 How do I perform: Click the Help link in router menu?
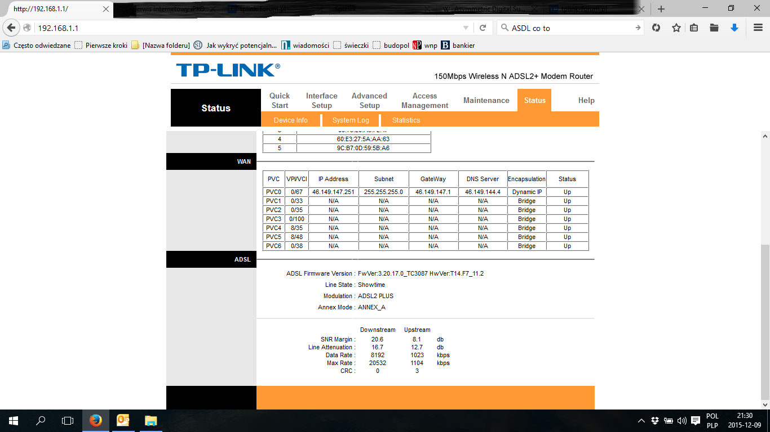586,100
